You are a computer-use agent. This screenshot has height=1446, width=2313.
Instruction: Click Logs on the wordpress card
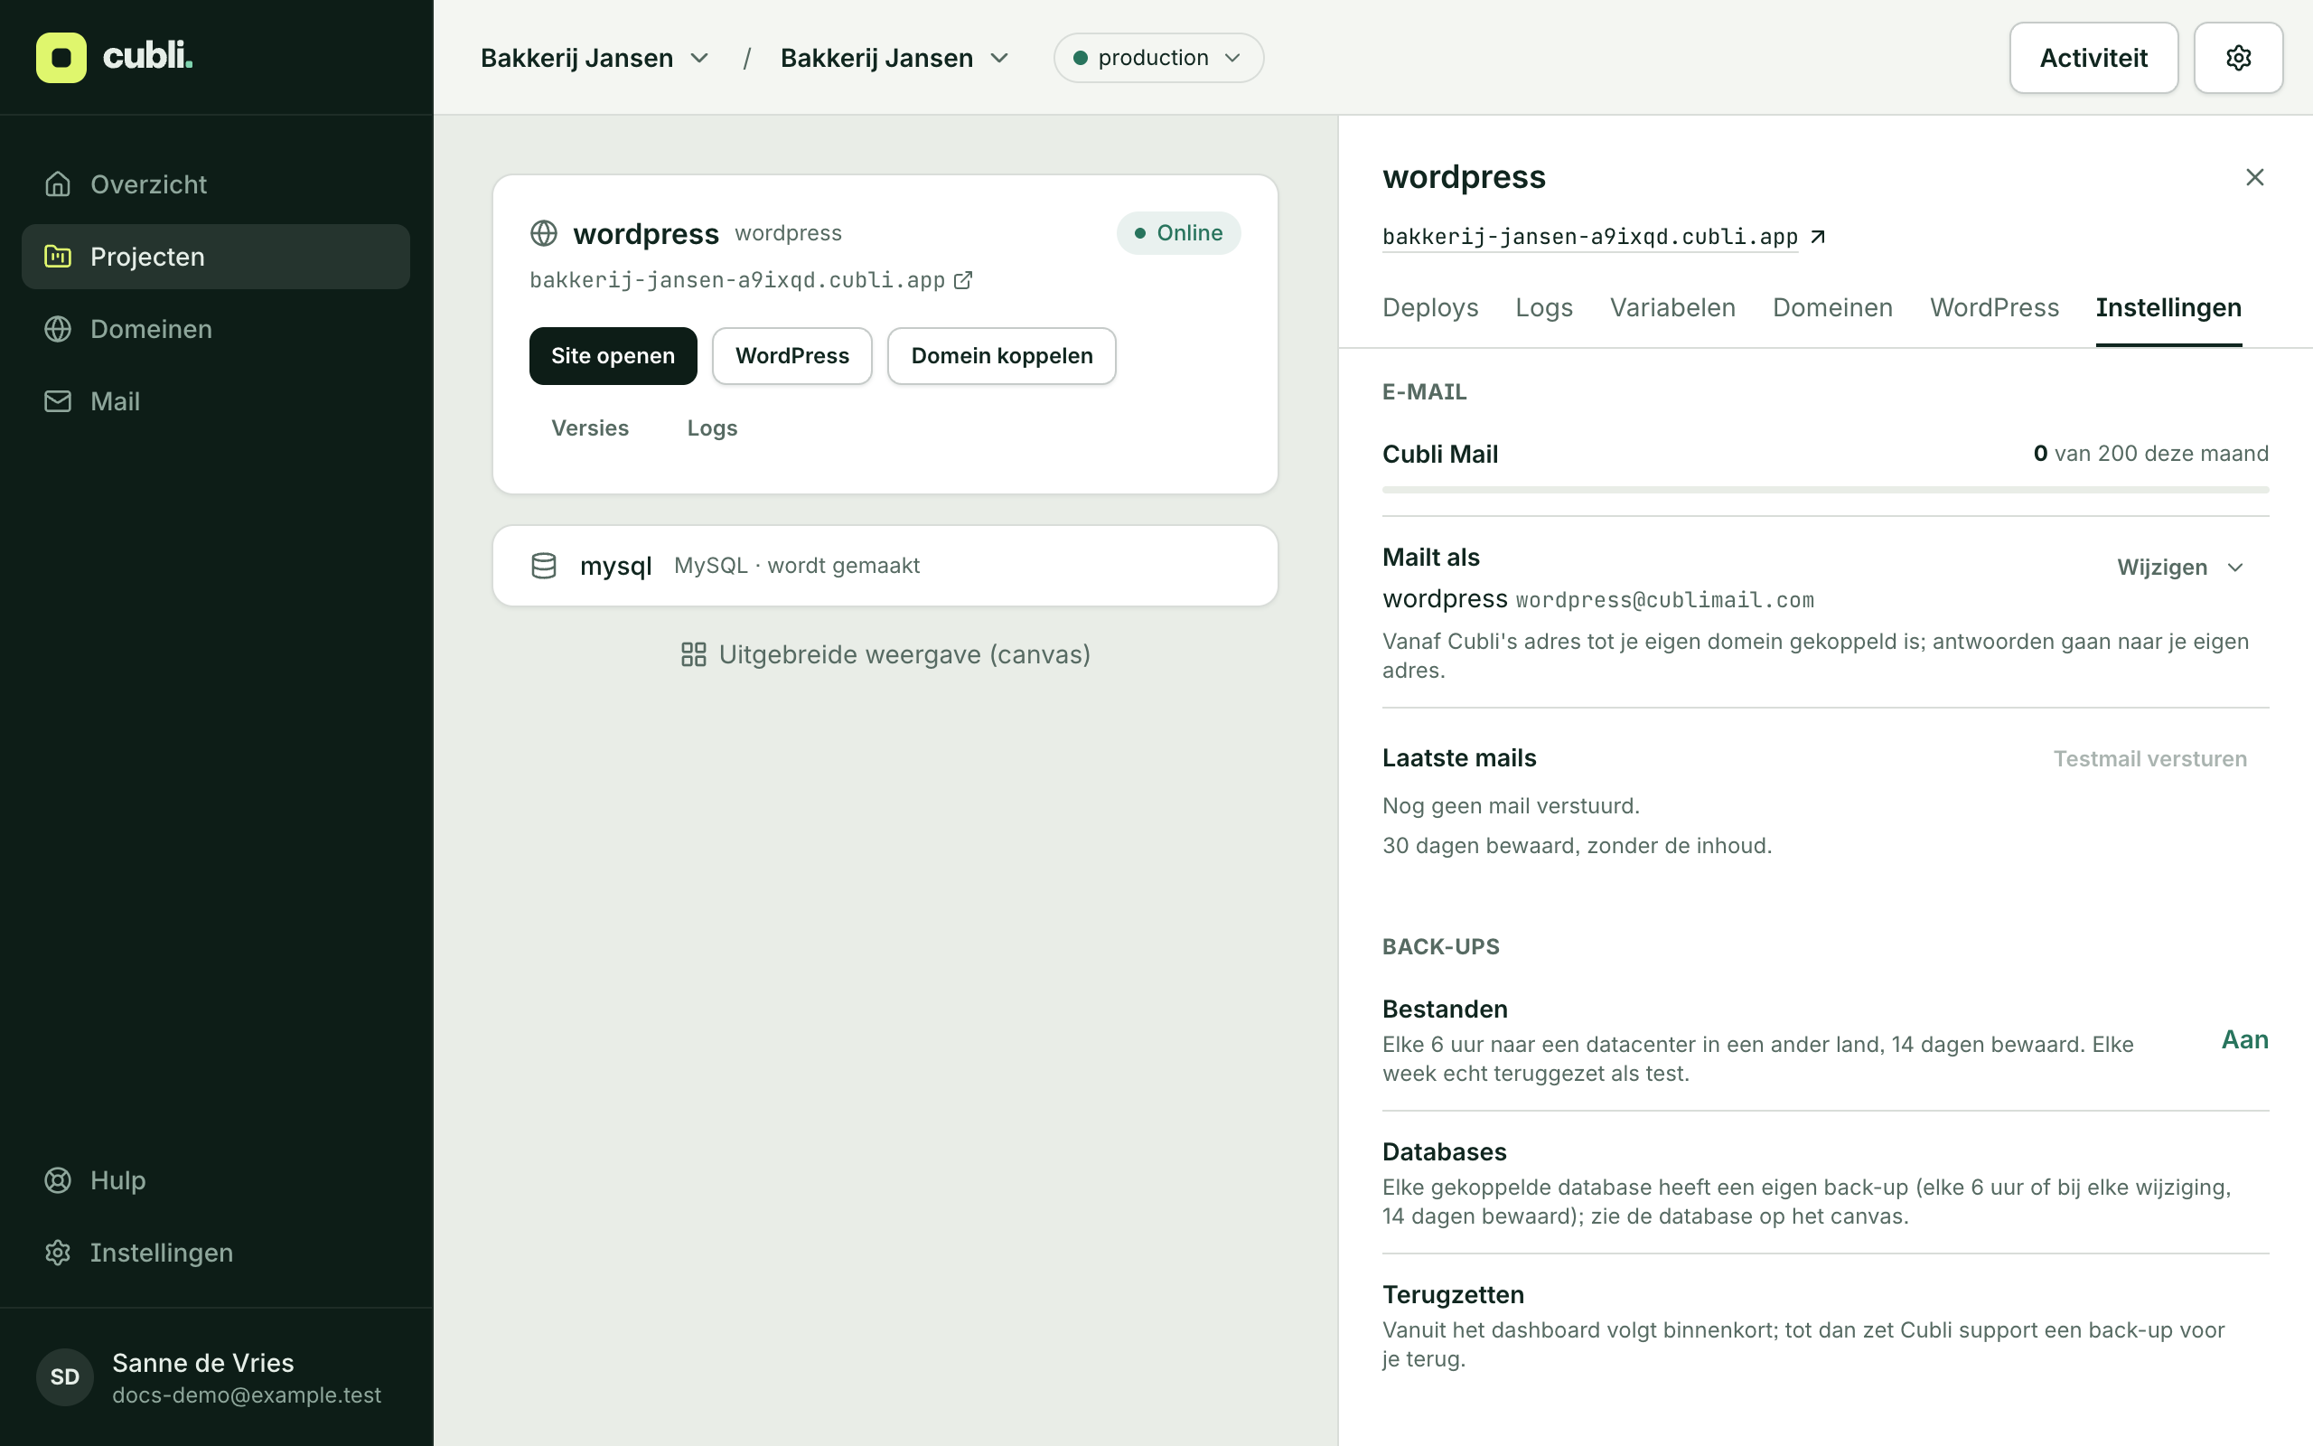pyautogui.click(x=712, y=427)
